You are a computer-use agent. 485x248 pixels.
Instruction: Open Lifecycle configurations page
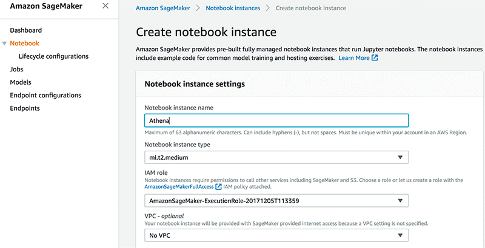click(x=53, y=56)
